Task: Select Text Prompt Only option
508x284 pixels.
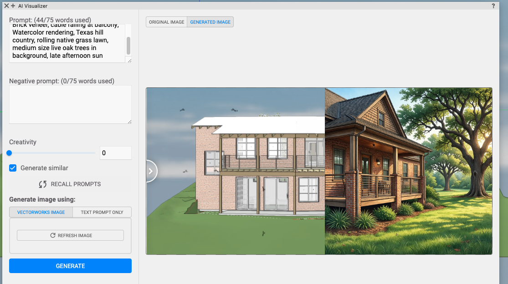Action: tap(102, 212)
